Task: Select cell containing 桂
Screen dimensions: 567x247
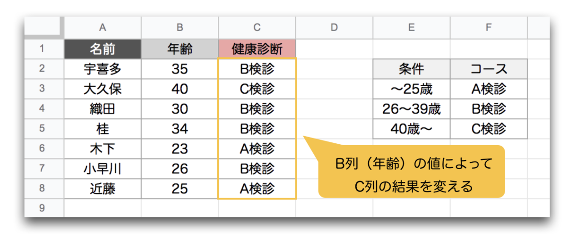Action: [x=103, y=129]
